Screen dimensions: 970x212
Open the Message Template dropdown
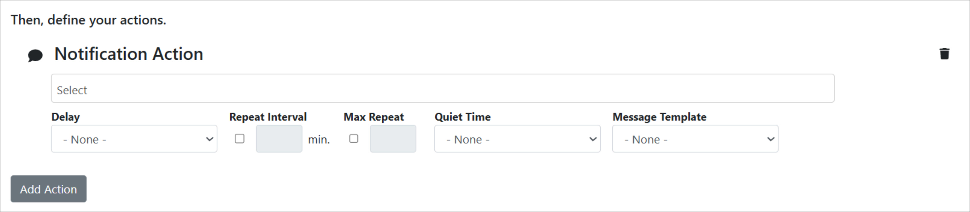(695, 139)
